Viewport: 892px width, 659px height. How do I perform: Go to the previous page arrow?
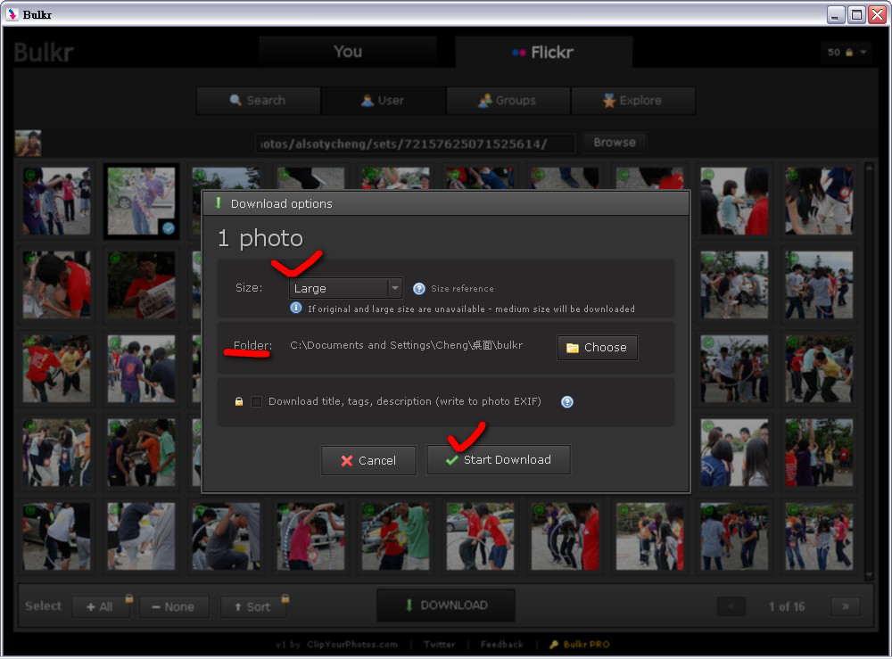(731, 606)
